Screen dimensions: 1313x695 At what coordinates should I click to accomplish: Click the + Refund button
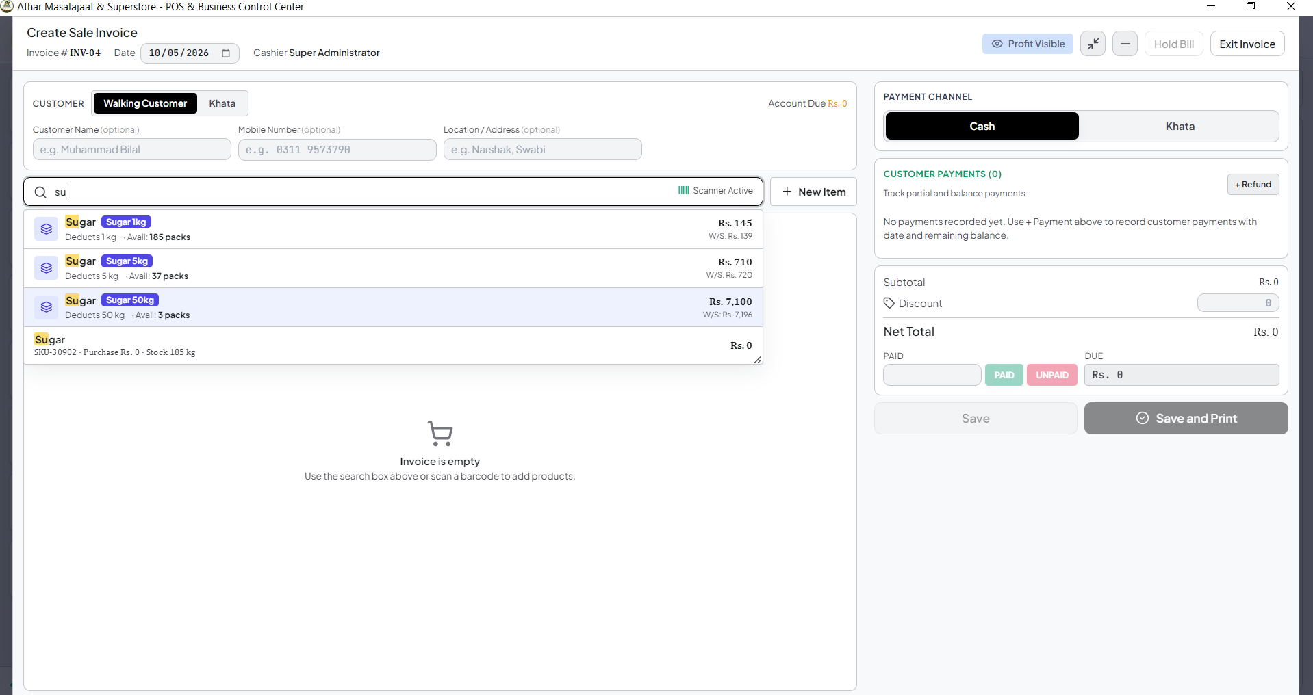pos(1253,185)
